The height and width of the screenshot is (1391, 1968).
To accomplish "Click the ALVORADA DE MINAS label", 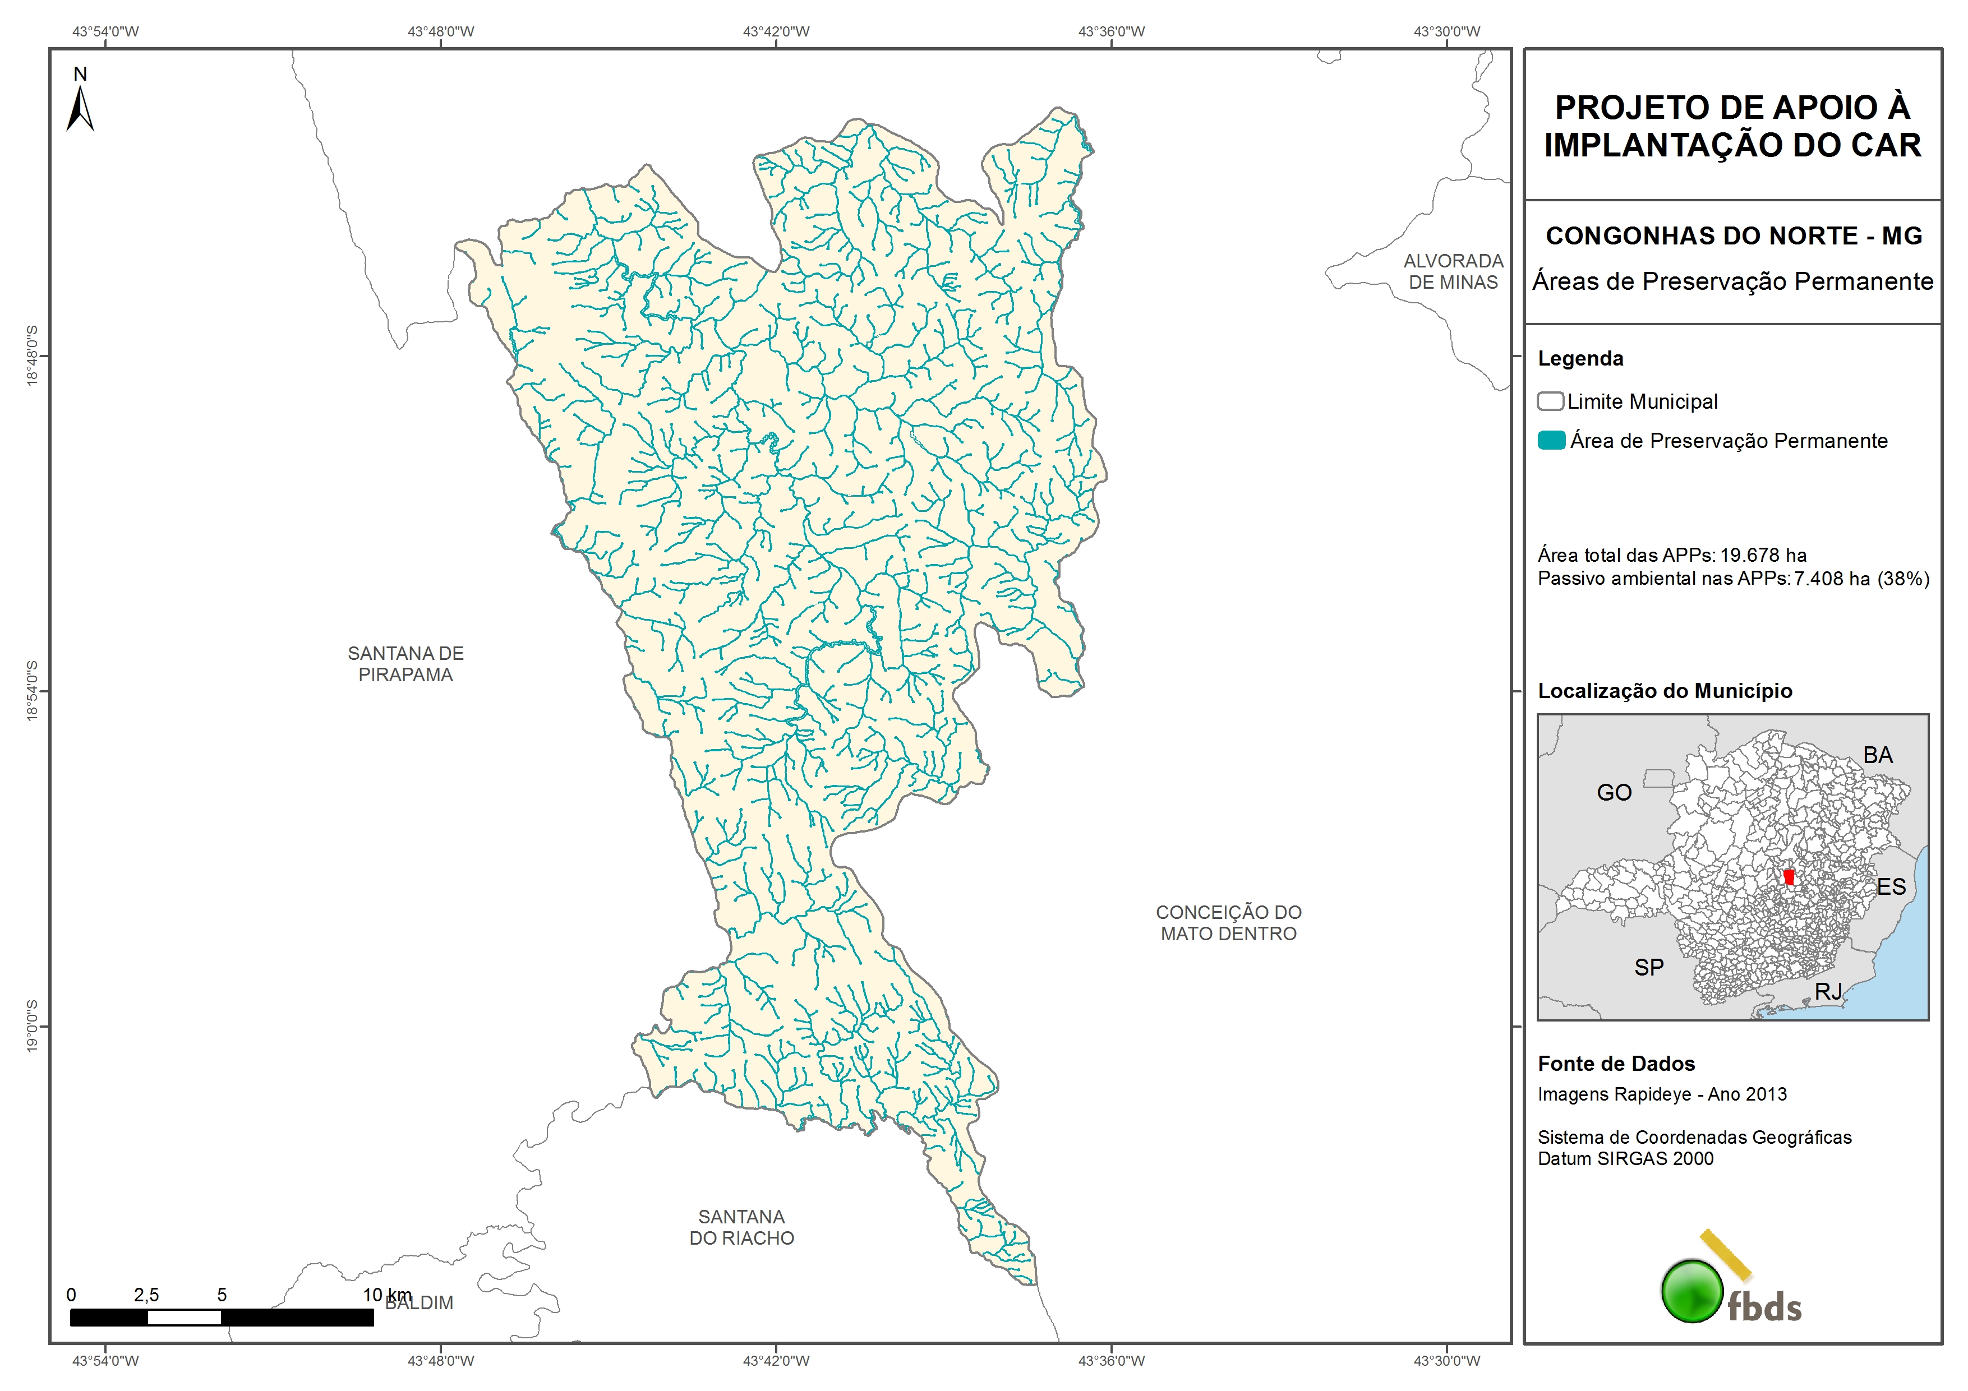I will [x=1453, y=272].
